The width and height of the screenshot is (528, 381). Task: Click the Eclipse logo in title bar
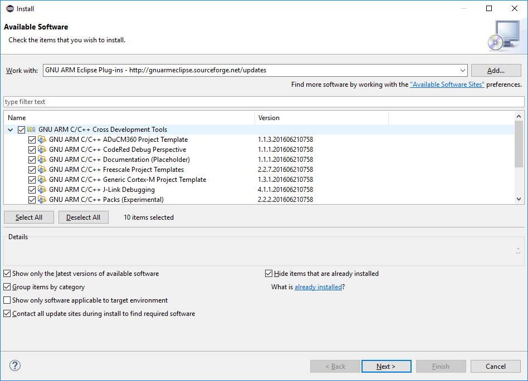[x=10, y=9]
